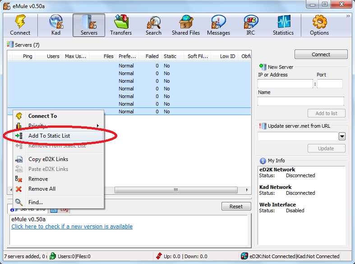Viewport: 355px width, 264px height.
Task: Click the New Server plus icon
Action: pyautogui.click(x=263, y=67)
